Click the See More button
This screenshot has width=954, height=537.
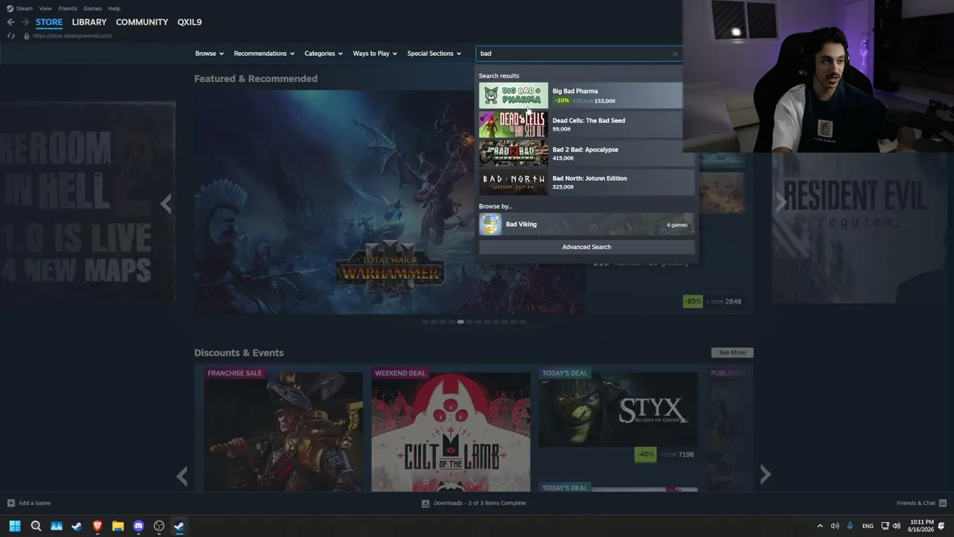coord(733,352)
